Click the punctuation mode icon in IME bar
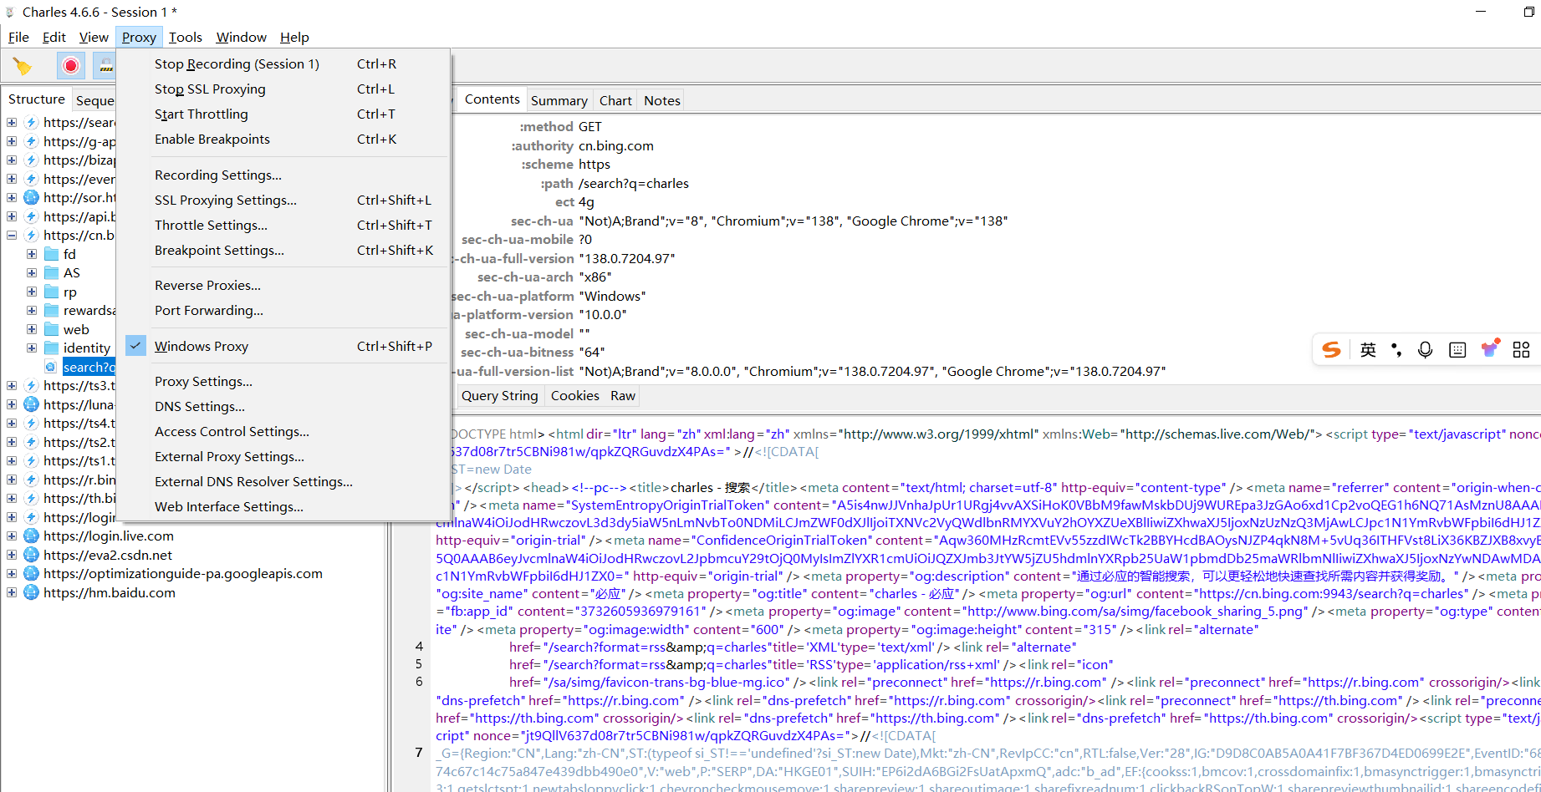The height and width of the screenshot is (792, 1541). 1396,349
